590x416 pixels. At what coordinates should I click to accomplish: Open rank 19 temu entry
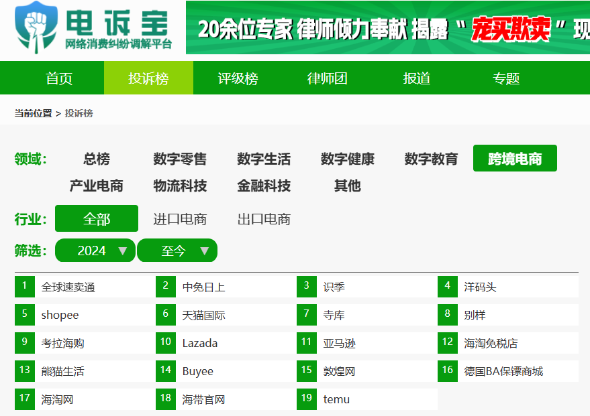pyautogui.click(x=367, y=399)
